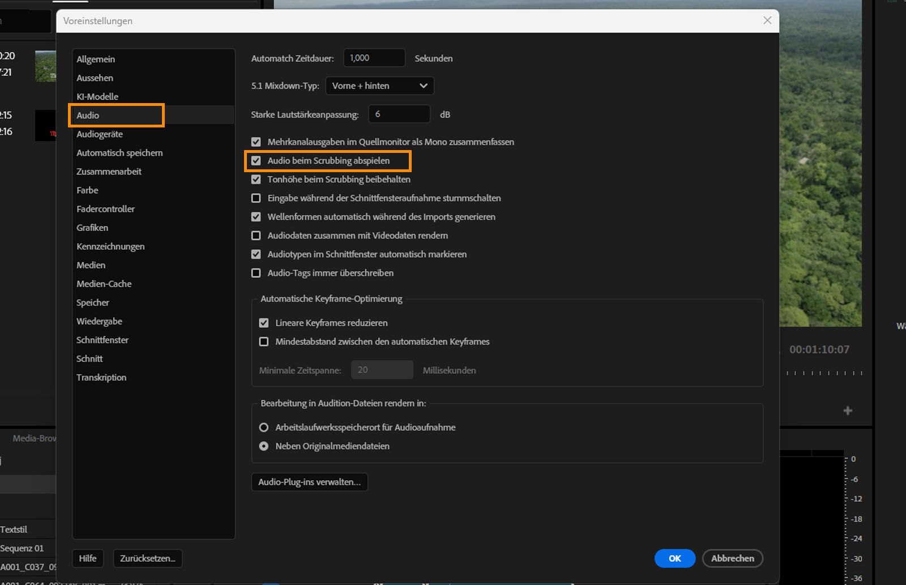Enable "Audiodaten zusammen mit Videodaten rendern"
The height and width of the screenshot is (585, 906).
256,236
